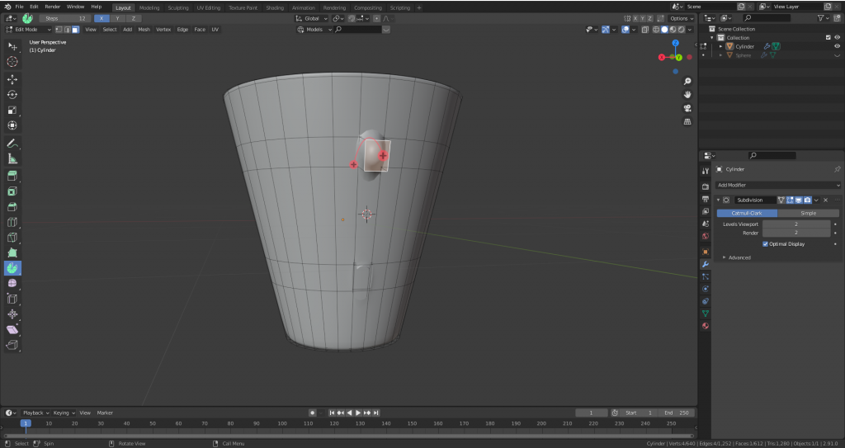Screen dimensions: 845x448
Task: Switch to the Sculpting workspace tab
Action: pos(177,7)
